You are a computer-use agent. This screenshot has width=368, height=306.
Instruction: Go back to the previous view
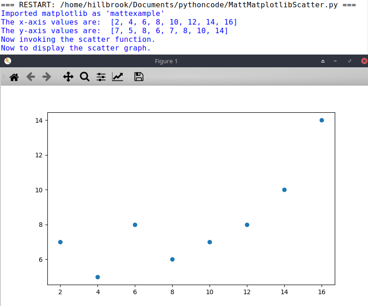31,77
